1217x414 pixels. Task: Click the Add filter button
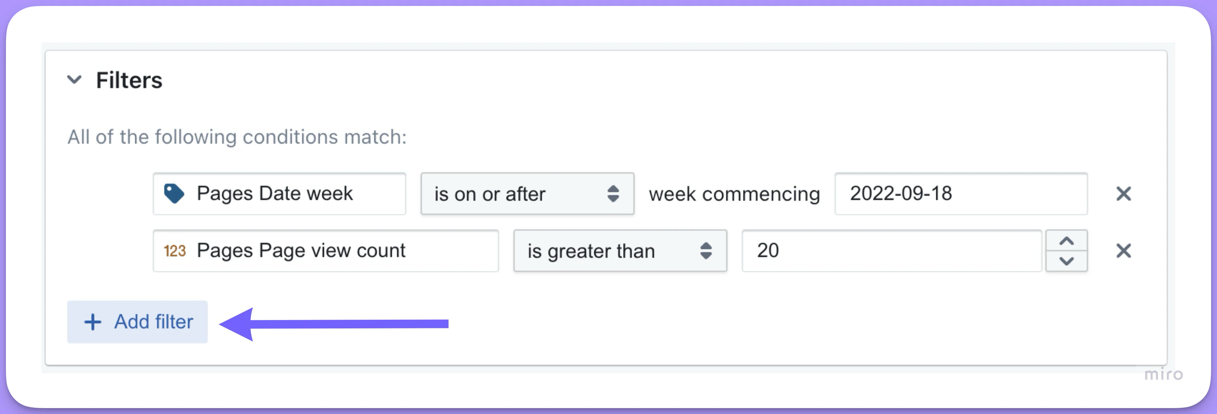[137, 322]
